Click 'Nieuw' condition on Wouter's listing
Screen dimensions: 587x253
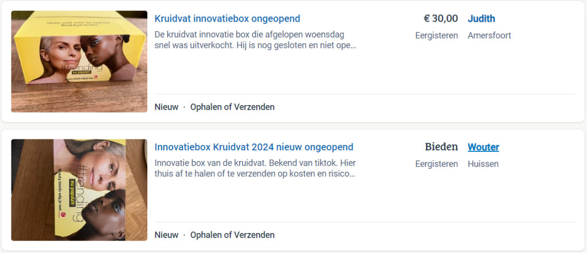click(166, 235)
